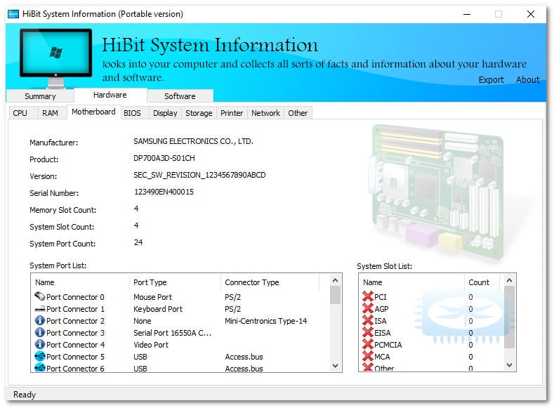The width and height of the screenshot is (554, 408).
Task: Click the red X icon beside ISA
Action: pyautogui.click(x=368, y=320)
